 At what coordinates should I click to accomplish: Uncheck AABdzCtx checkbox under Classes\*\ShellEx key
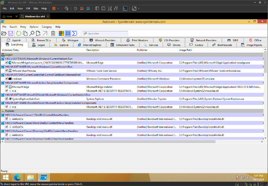[x=6, y=119]
